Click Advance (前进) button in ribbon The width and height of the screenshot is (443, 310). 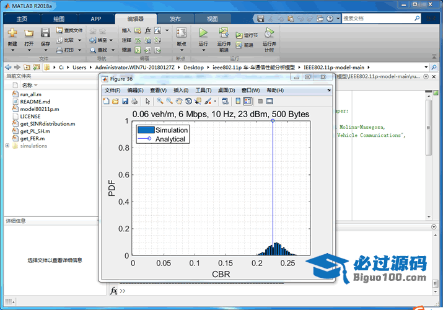pos(245,45)
